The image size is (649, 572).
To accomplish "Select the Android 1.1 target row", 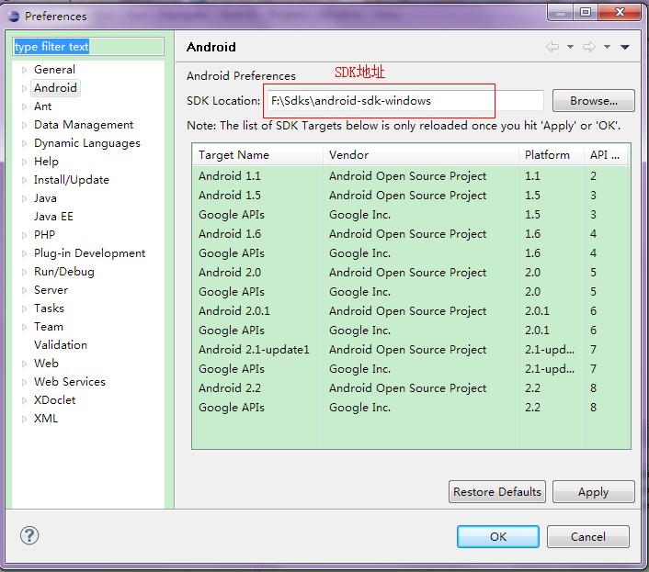I will point(411,176).
